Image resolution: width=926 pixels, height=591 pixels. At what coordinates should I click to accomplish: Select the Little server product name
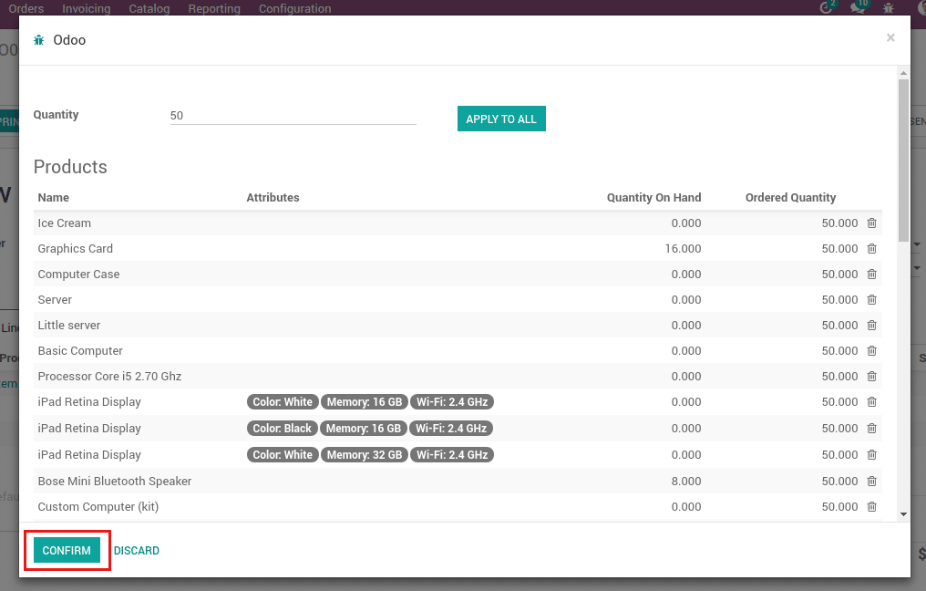coord(69,325)
